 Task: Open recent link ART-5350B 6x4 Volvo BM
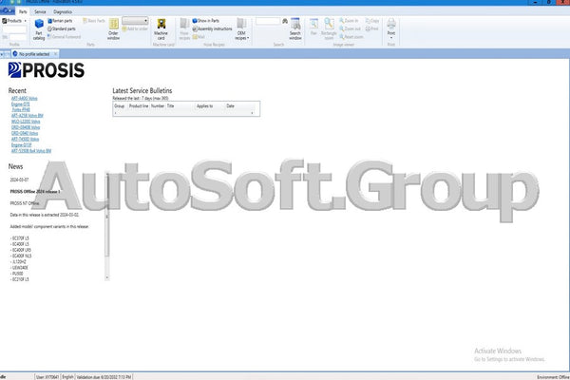click(x=31, y=150)
